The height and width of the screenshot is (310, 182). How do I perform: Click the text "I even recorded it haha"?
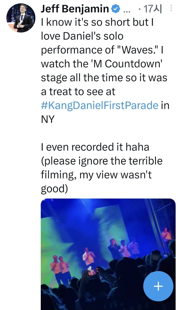coord(95,147)
